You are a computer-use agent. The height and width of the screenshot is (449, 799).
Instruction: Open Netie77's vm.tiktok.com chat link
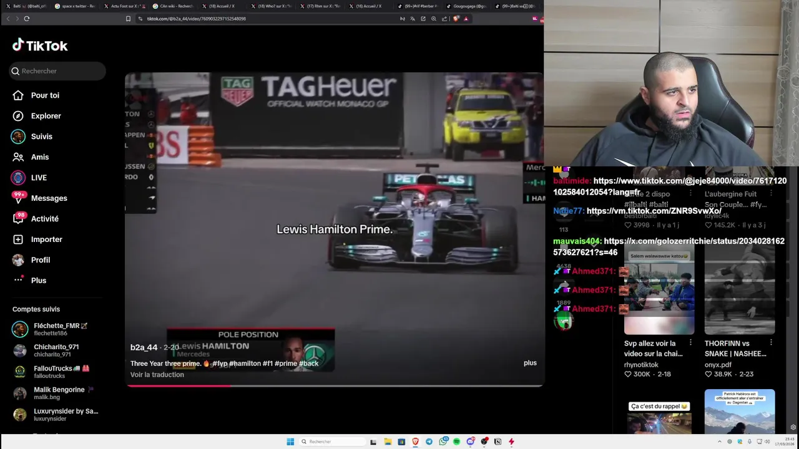point(654,211)
